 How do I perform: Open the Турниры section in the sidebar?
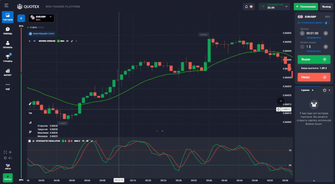point(8,58)
